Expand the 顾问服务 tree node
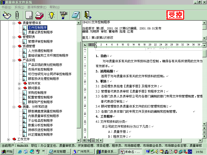The width and height of the screenshot is (207, 155). click(19, 88)
